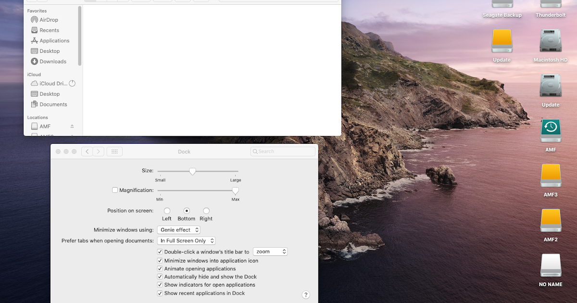Show all preferences grid button

(x=114, y=151)
